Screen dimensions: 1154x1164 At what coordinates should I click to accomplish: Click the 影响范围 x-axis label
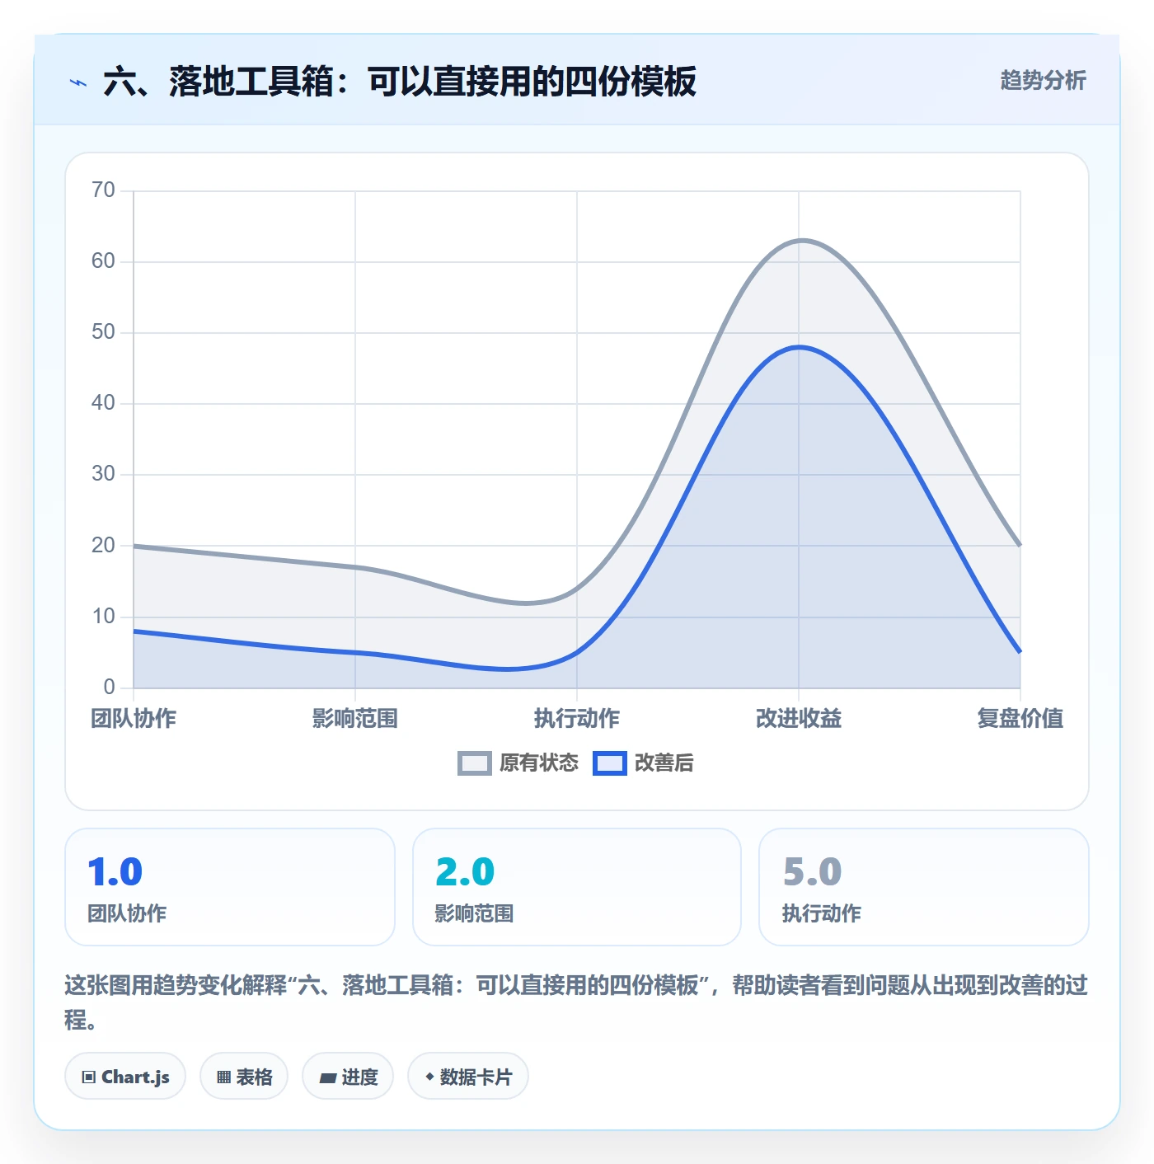click(x=355, y=719)
